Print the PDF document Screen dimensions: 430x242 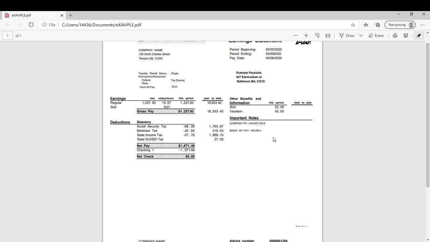tap(395, 36)
